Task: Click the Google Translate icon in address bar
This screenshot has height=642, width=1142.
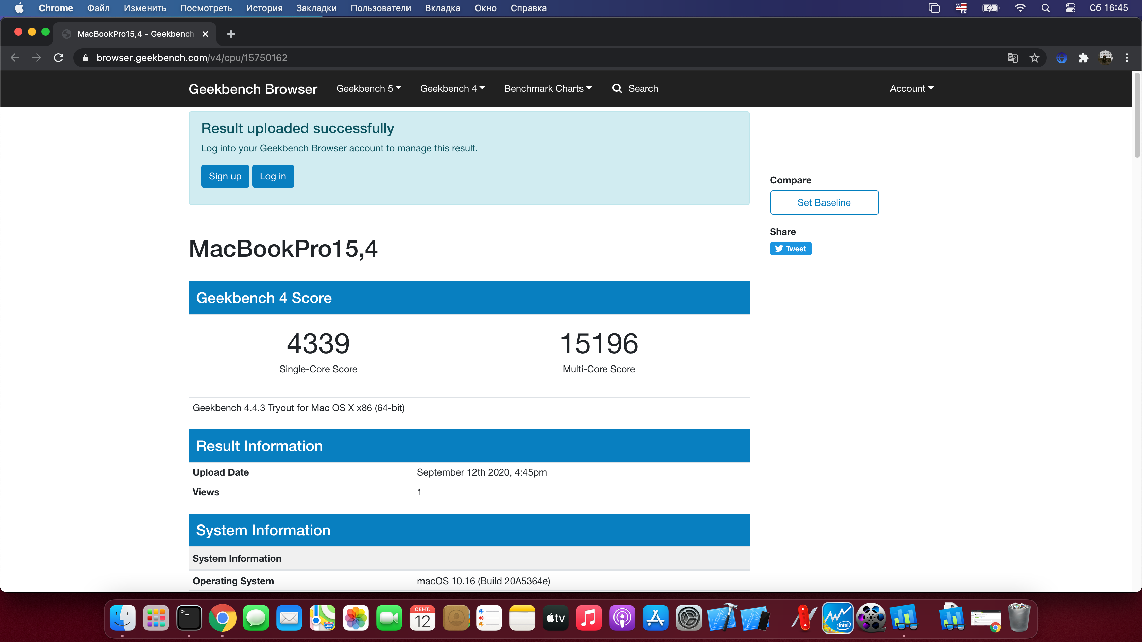Action: click(1013, 58)
